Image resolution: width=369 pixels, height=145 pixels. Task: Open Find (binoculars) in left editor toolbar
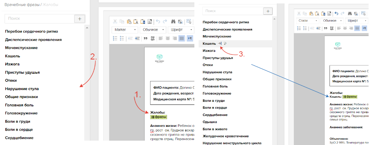173,22
